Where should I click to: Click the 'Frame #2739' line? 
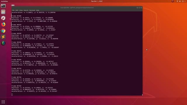[16, 77]
